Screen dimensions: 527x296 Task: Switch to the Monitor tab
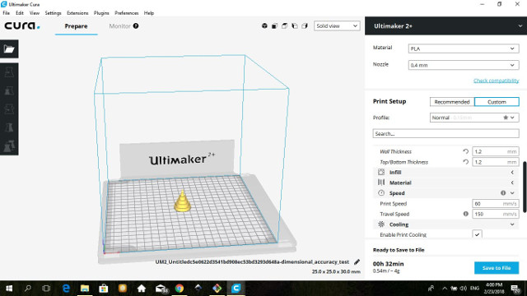[119, 25]
